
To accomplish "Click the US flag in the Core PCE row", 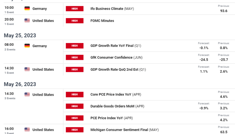I will coord(27,95).
